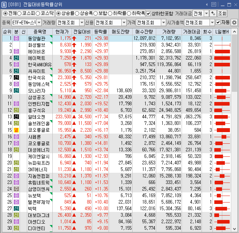Open the 가격 전체조회 dropdown

163,23
